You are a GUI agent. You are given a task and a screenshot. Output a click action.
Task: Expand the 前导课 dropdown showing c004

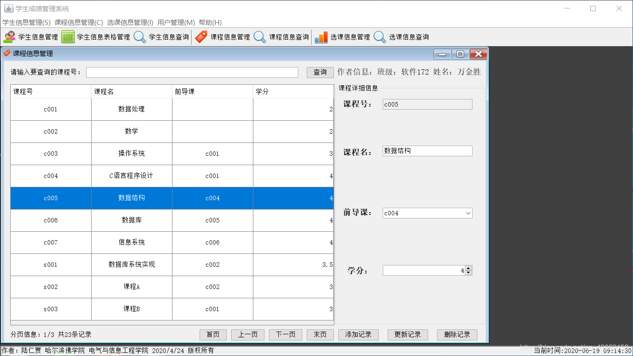tap(468, 213)
